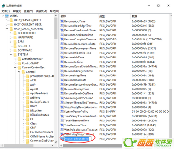Click the tree pane vertical scrollbar thumb
174x149 pixels.
(x=56, y=28)
